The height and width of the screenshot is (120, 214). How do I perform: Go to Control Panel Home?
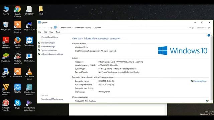(x=50, y=37)
